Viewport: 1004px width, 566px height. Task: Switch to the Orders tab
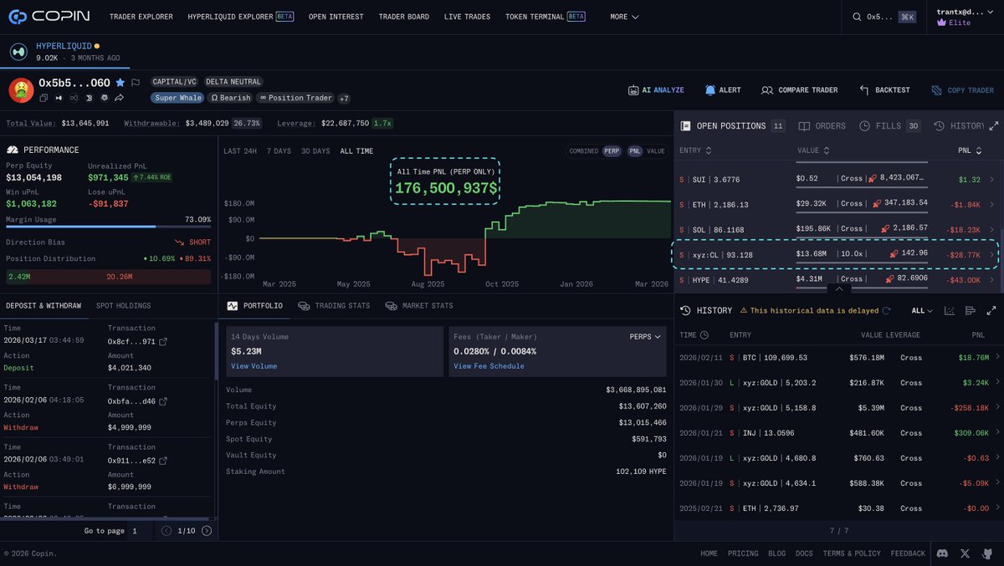pos(822,126)
